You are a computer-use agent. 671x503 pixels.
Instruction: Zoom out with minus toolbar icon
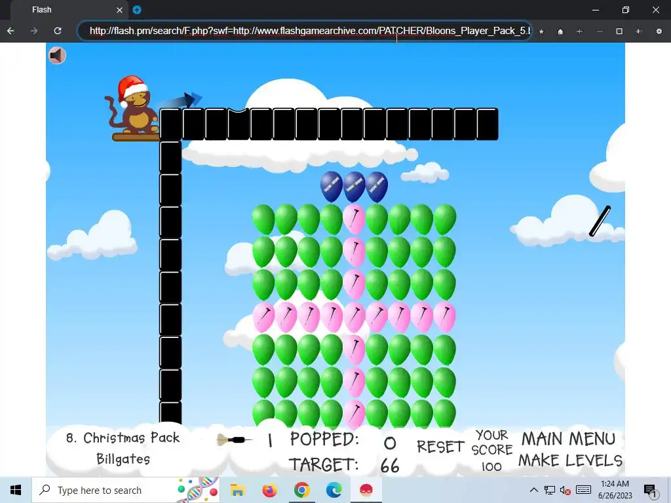(x=600, y=31)
